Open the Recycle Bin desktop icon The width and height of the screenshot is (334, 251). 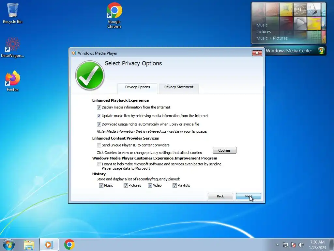tap(13, 13)
